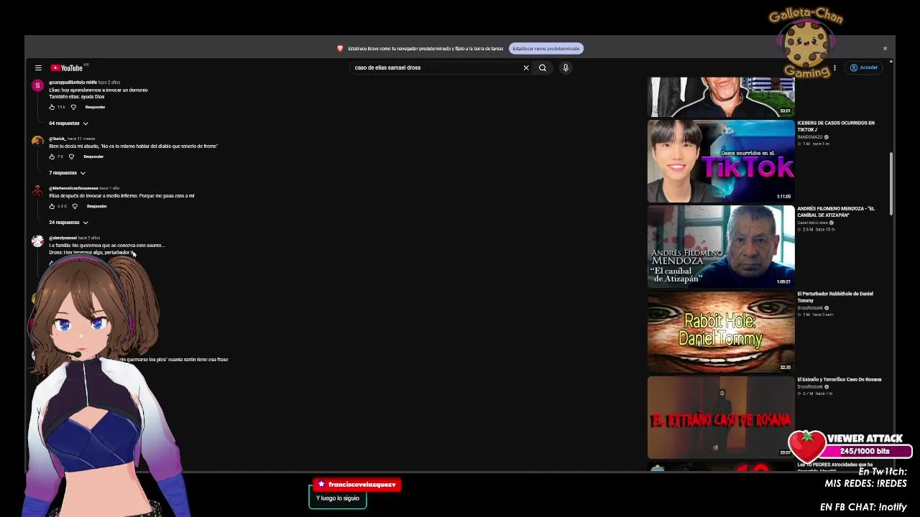Open the pink 'S' commenter avatar
920x517 pixels.
click(x=37, y=86)
